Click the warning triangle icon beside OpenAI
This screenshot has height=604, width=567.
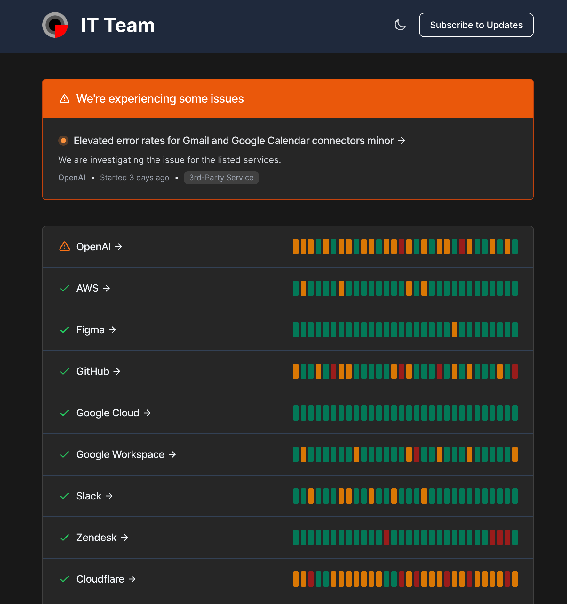pos(64,246)
